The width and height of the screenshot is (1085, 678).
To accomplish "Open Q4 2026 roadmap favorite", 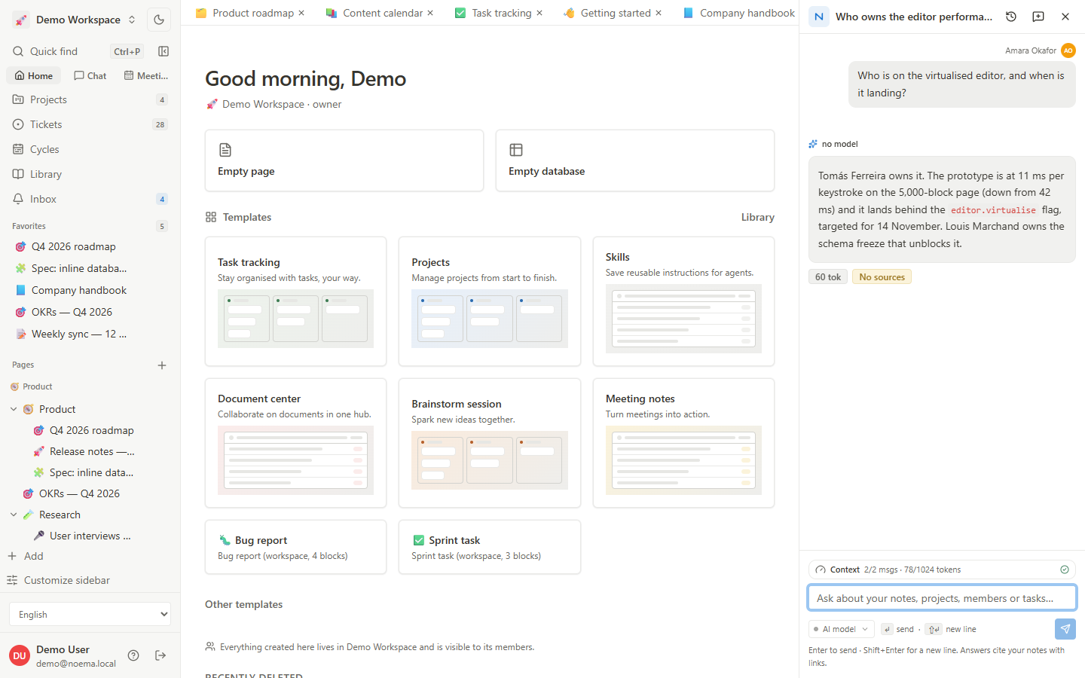I will pyautogui.click(x=74, y=246).
